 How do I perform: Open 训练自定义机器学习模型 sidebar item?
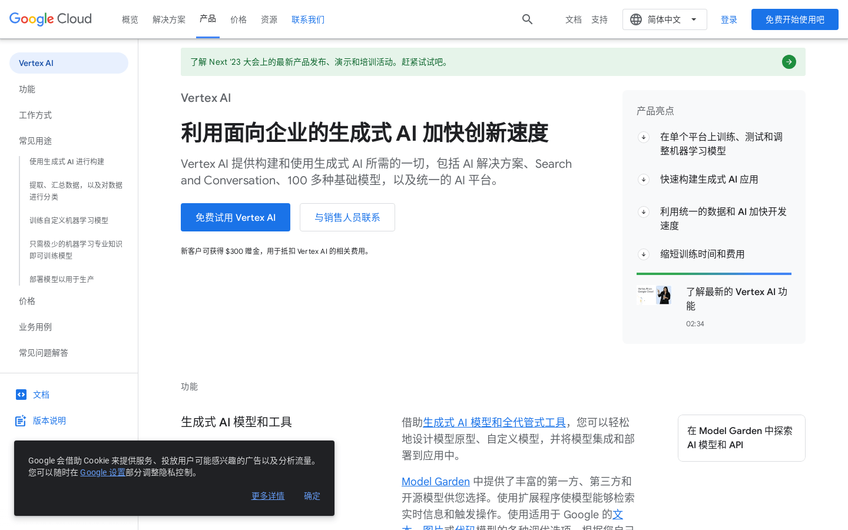pos(69,220)
